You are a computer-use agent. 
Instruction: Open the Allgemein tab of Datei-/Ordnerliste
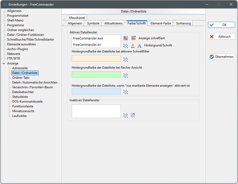pyautogui.click(x=75, y=23)
